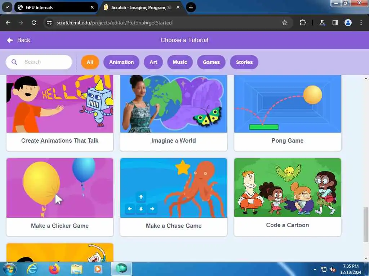Open a new browser tab
Viewport: 369px width, 276px height.
(x=191, y=7)
